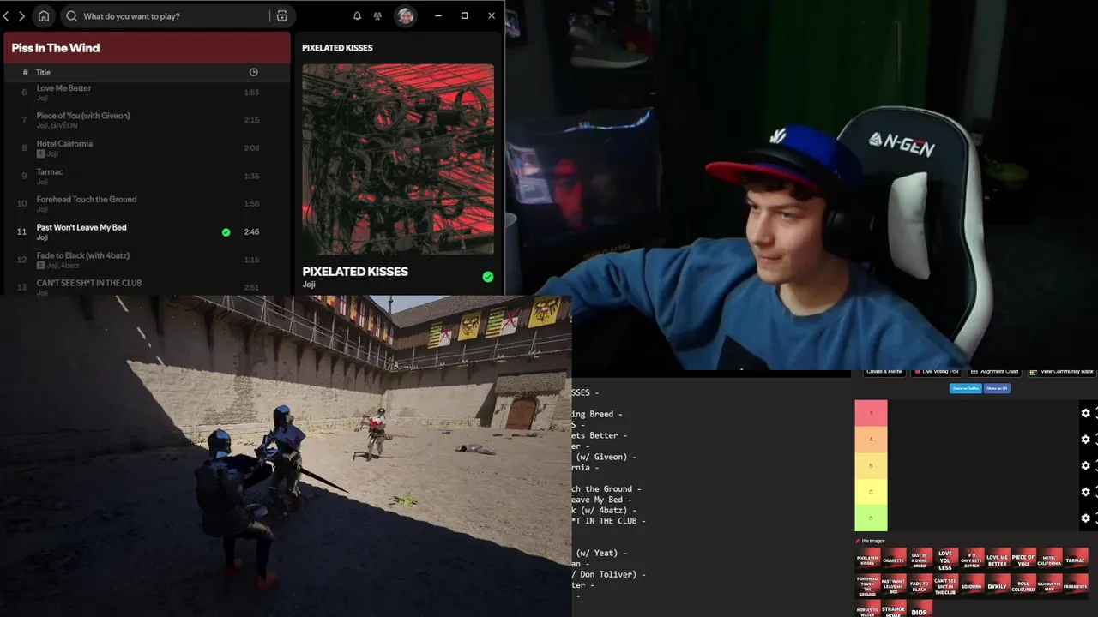Select the S tier label

tap(871, 413)
